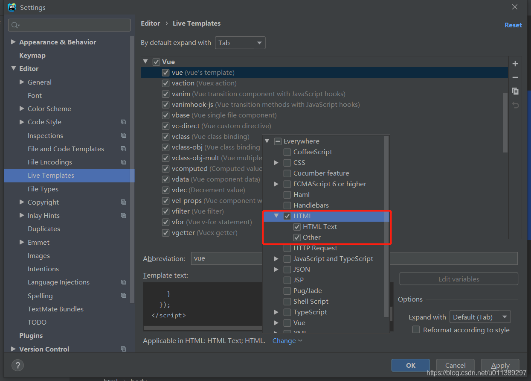This screenshot has height=381, width=531.
Task: Expand the General node arrow
Action: tap(22, 82)
